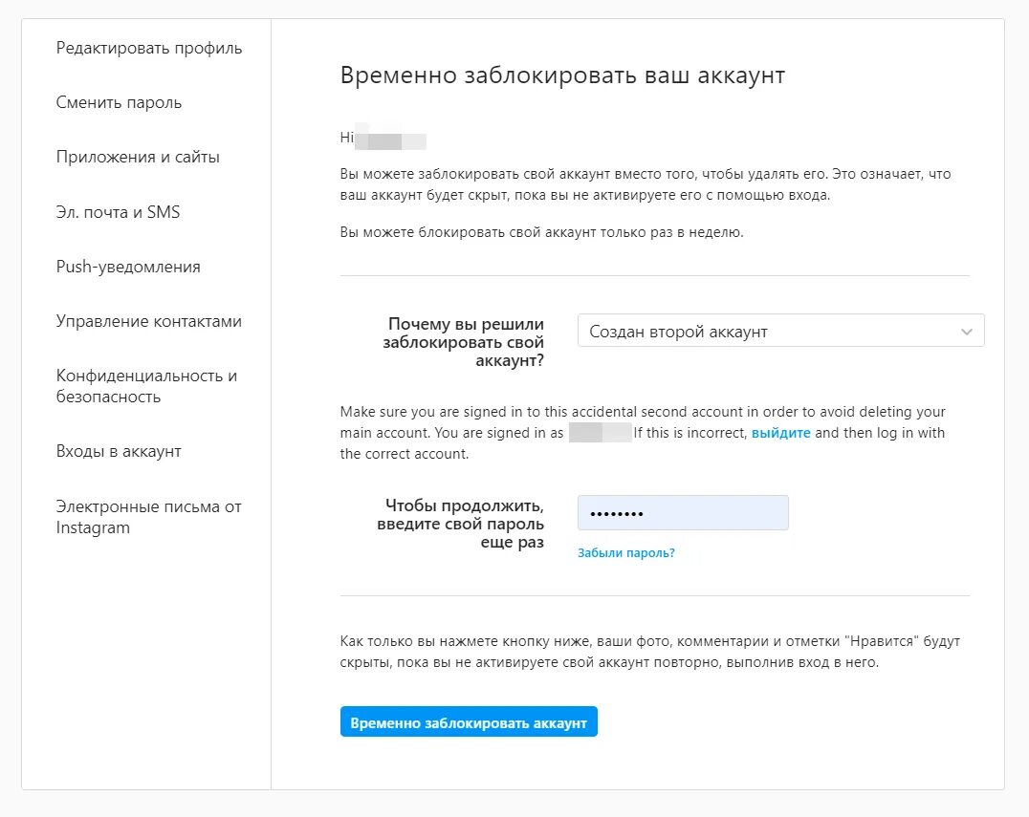The width and height of the screenshot is (1029, 817).
Task: Click the 'выйдите' logout link
Action: coord(780,433)
